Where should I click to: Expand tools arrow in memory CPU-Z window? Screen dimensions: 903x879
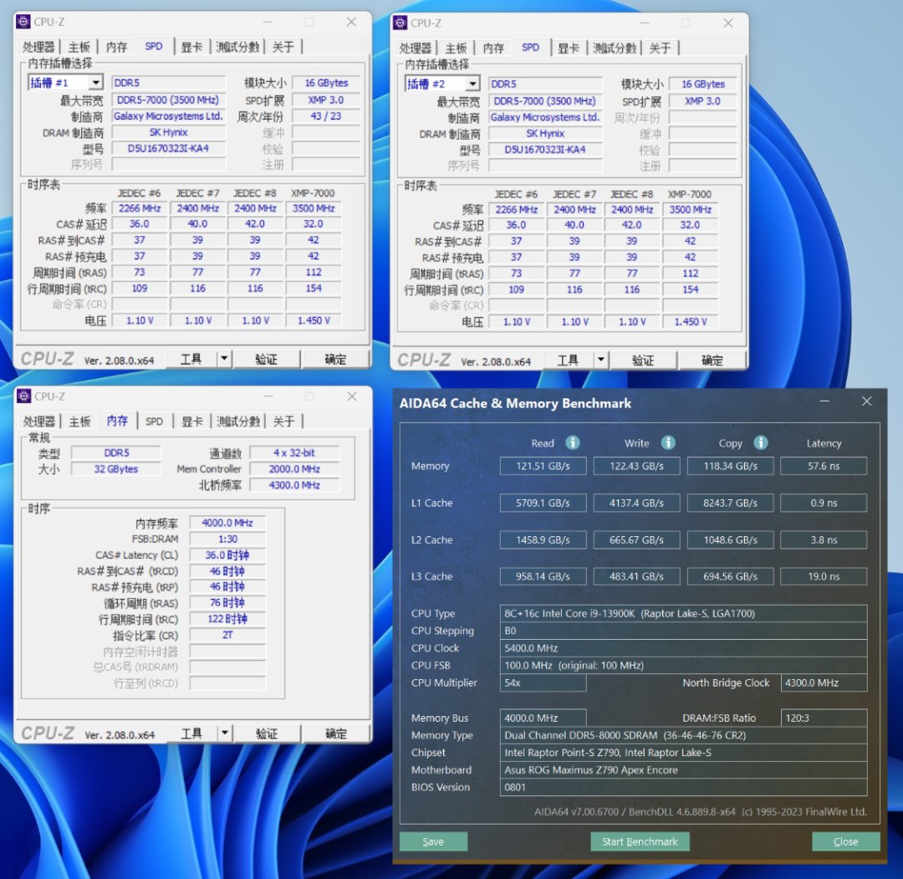coord(225,733)
